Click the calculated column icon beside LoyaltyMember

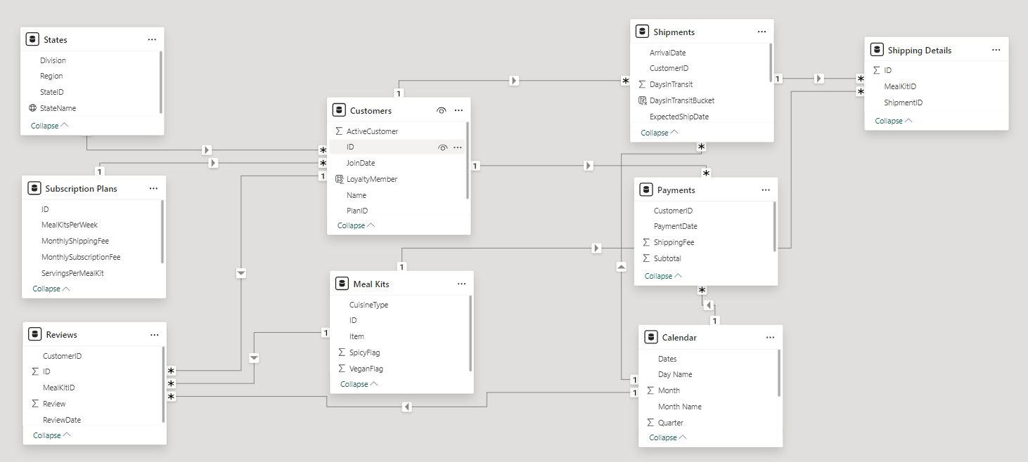[x=339, y=179]
